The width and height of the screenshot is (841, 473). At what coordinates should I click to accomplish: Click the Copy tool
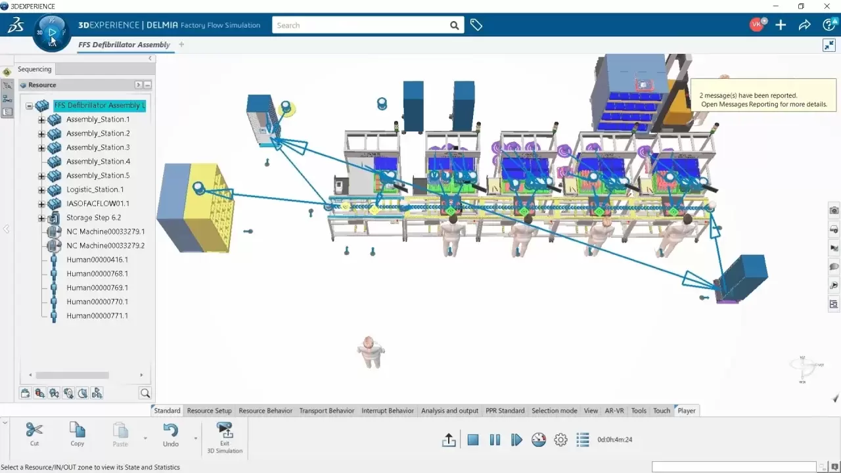(78, 435)
